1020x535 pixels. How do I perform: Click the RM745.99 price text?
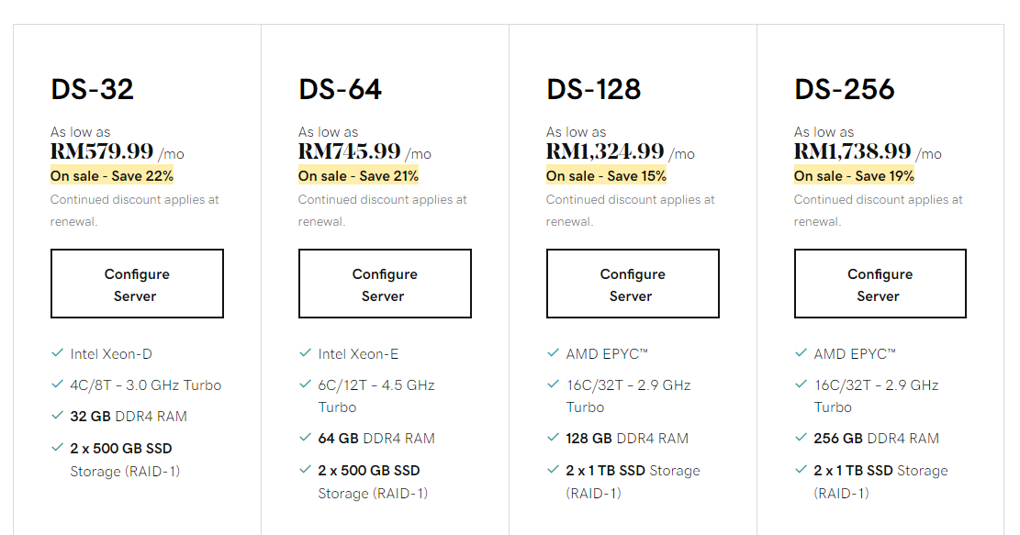[349, 151]
